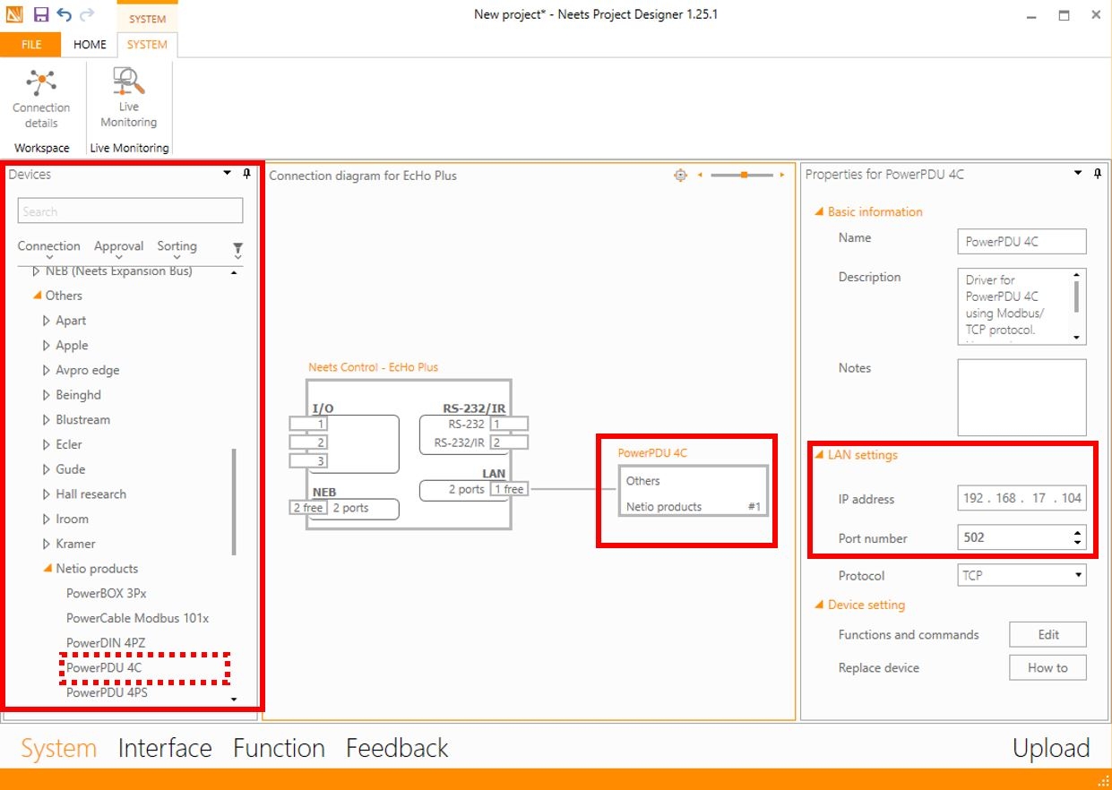Expand the Ecler device group
This screenshot has width=1112, height=790.
(x=47, y=444)
